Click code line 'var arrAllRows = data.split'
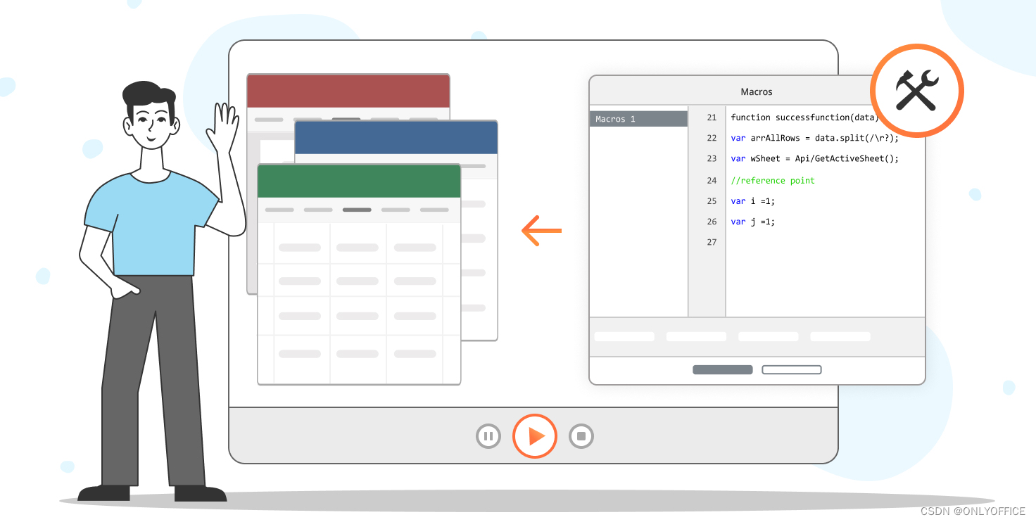 pyautogui.click(x=815, y=138)
